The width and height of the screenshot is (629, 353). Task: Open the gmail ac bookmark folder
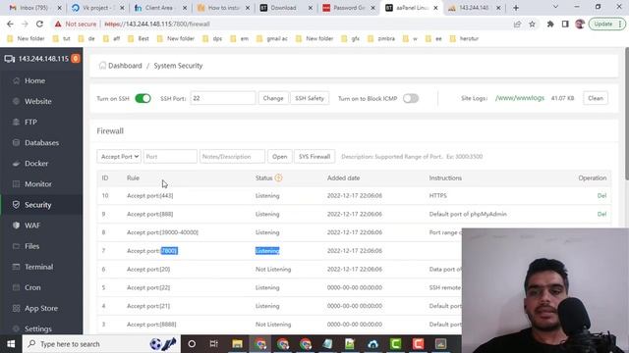(272, 39)
